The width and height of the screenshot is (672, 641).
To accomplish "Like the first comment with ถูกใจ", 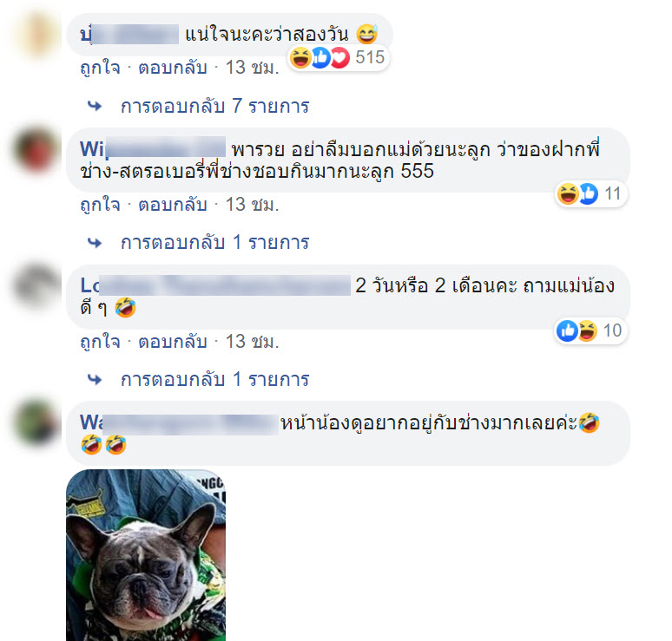I will coord(101,68).
